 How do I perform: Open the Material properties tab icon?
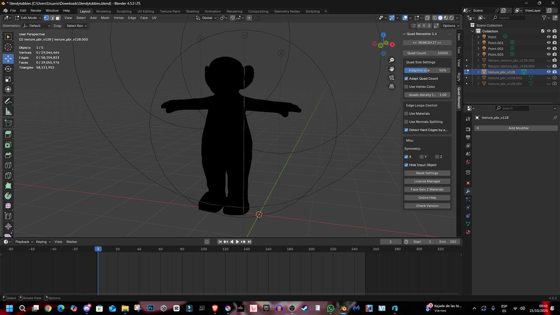[468, 232]
